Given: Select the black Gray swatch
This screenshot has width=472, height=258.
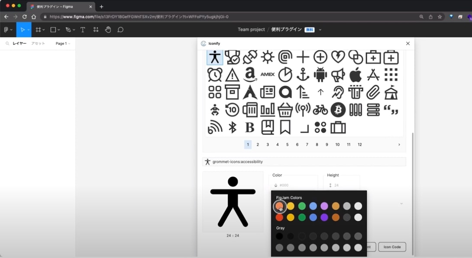Looking at the screenshot, I should click(279, 236).
